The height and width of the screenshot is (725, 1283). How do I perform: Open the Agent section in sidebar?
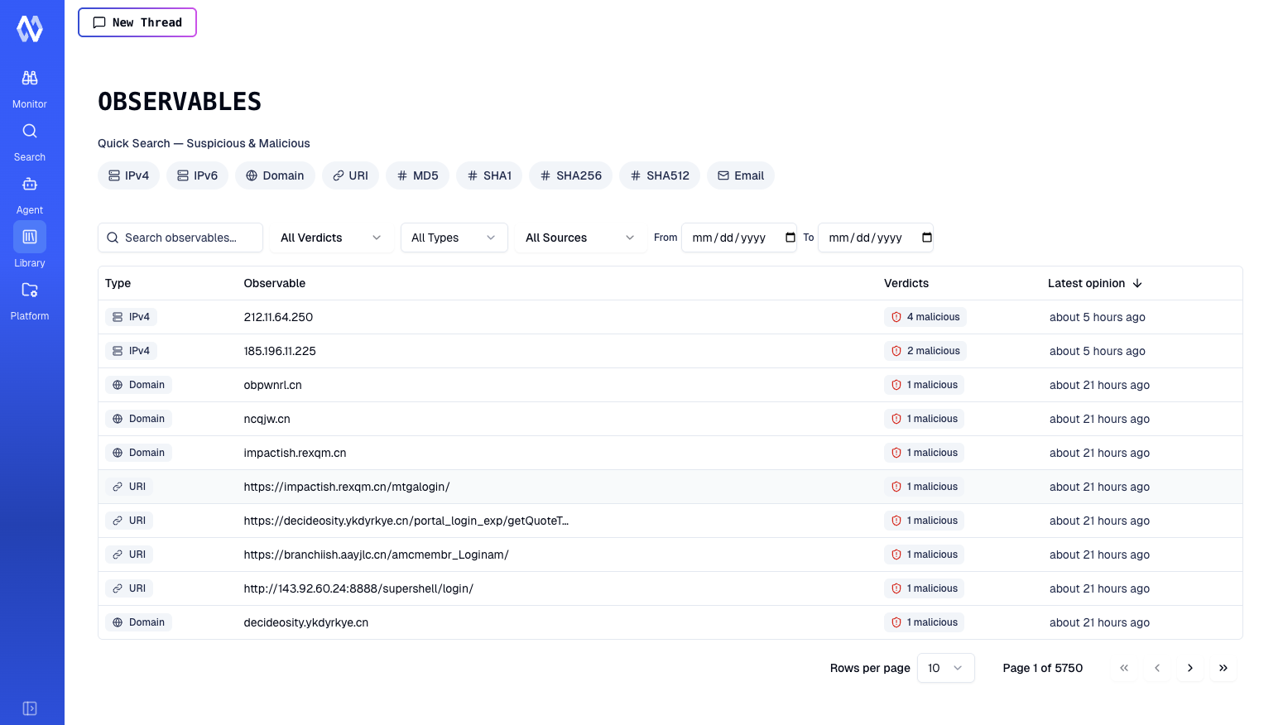[x=30, y=194]
